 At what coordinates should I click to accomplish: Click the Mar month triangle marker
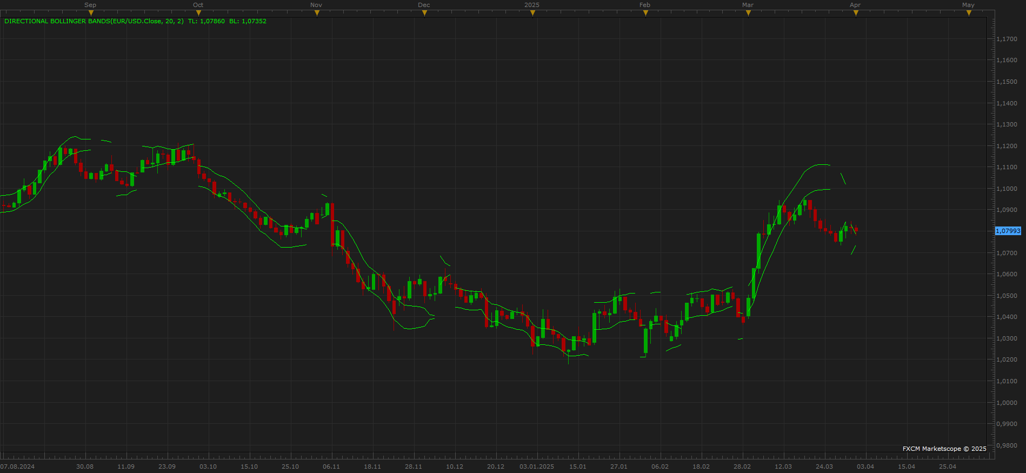[x=748, y=13]
